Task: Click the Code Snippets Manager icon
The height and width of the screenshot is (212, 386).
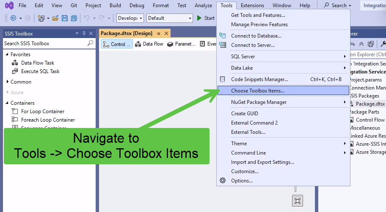Action: click(x=222, y=79)
